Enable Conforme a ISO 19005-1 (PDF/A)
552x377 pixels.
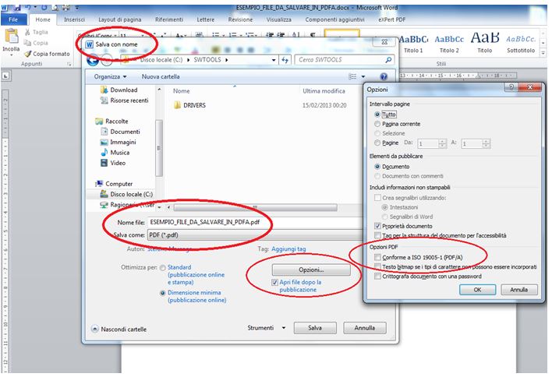tap(378, 256)
